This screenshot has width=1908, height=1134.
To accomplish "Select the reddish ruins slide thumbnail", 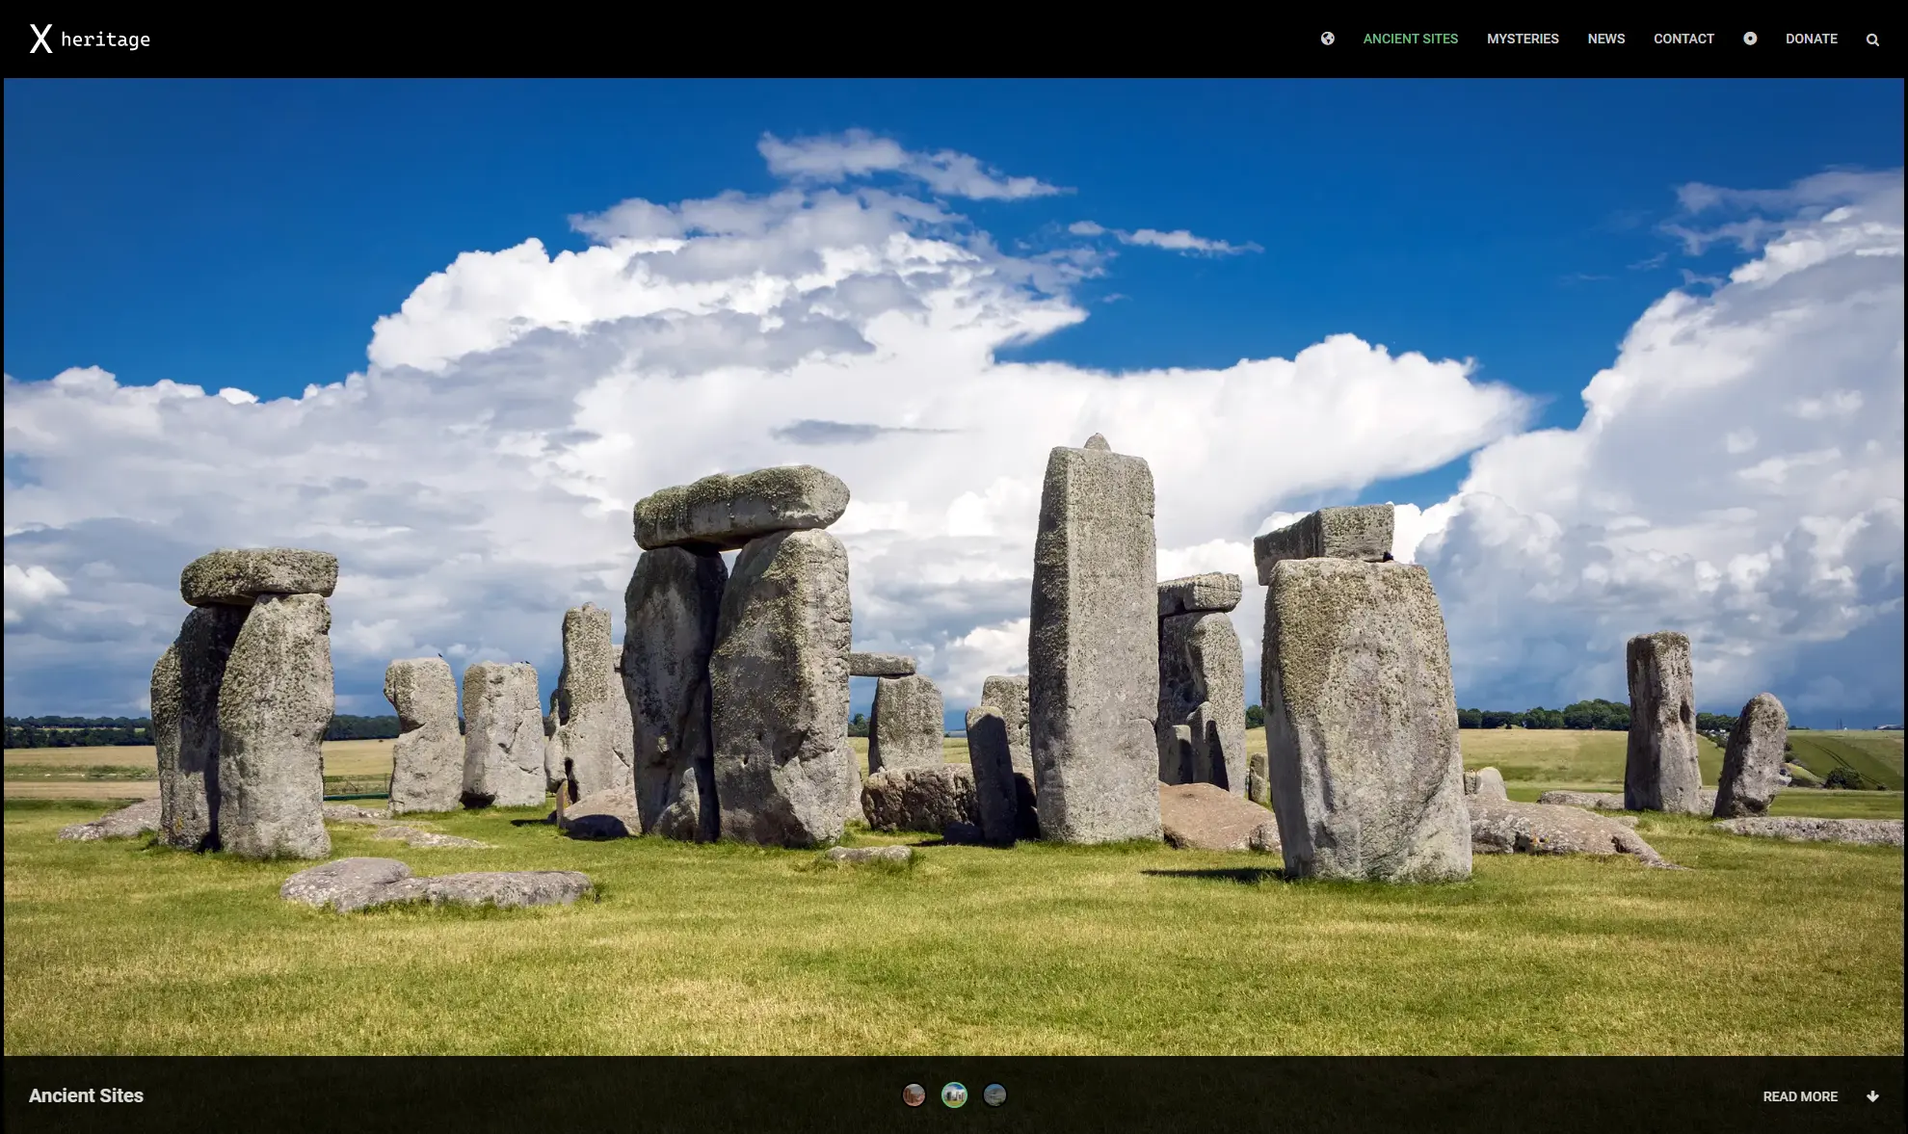I will pyautogui.click(x=914, y=1094).
